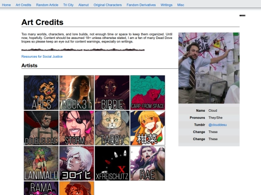Click the name value 'Cloud'
261x195 pixels.
(213, 111)
